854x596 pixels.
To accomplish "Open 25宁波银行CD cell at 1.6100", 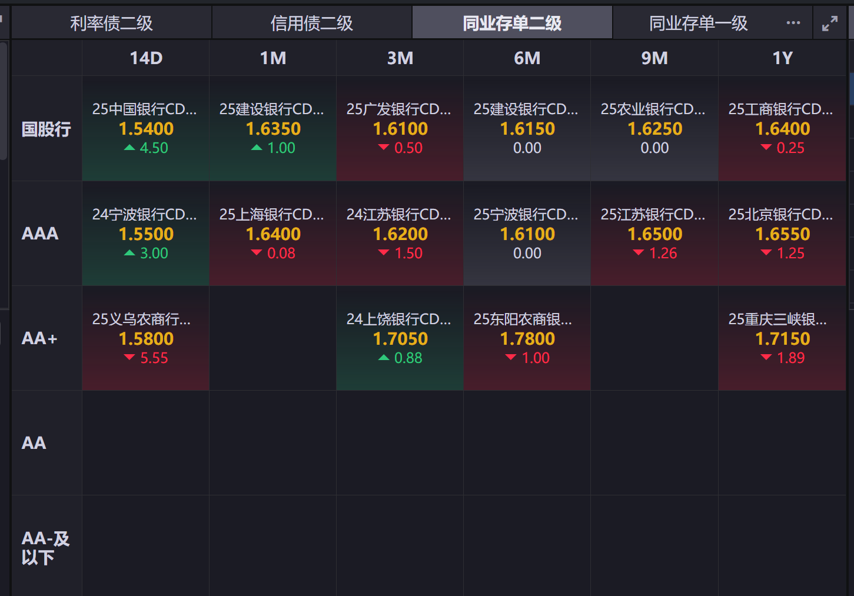I will (527, 234).
